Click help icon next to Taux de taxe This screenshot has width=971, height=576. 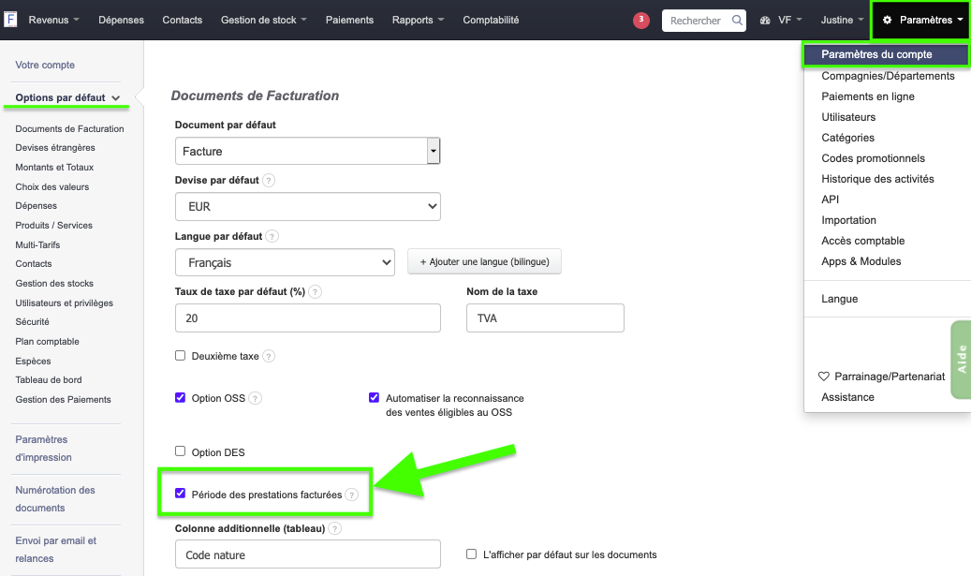[316, 292]
